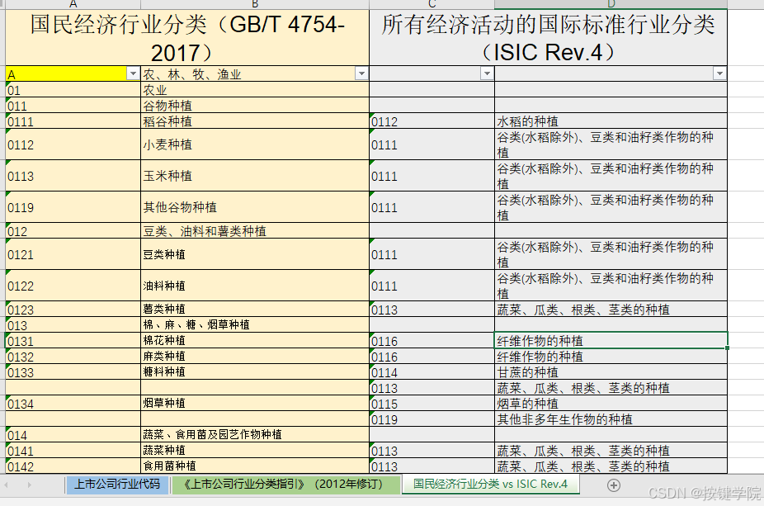Open filter dropdown beside 农、林、牧、渔业
This screenshot has width=764, height=506.
[x=361, y=73]
